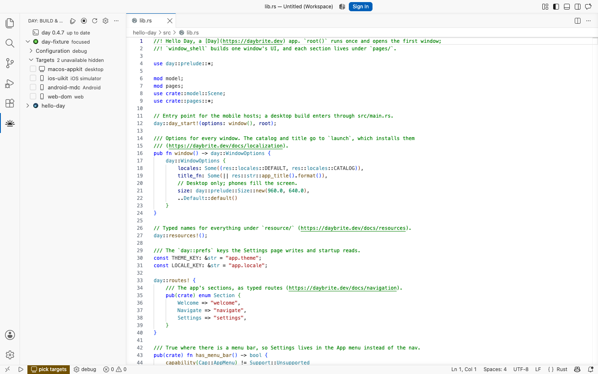The height and width of the screenshot is (374, 598).
Task: Close the lib.rs tab
Action: [170, 21]
